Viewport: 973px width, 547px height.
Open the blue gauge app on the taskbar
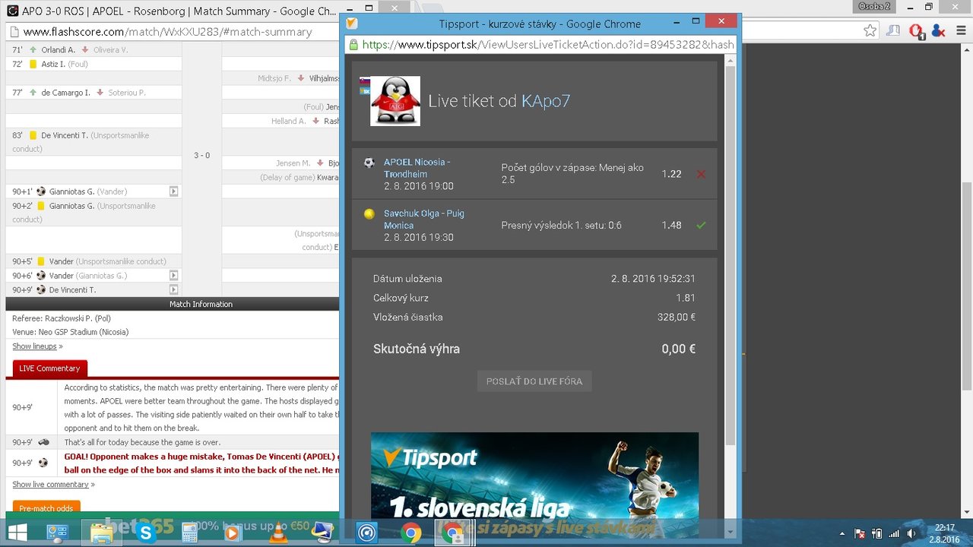367,533
